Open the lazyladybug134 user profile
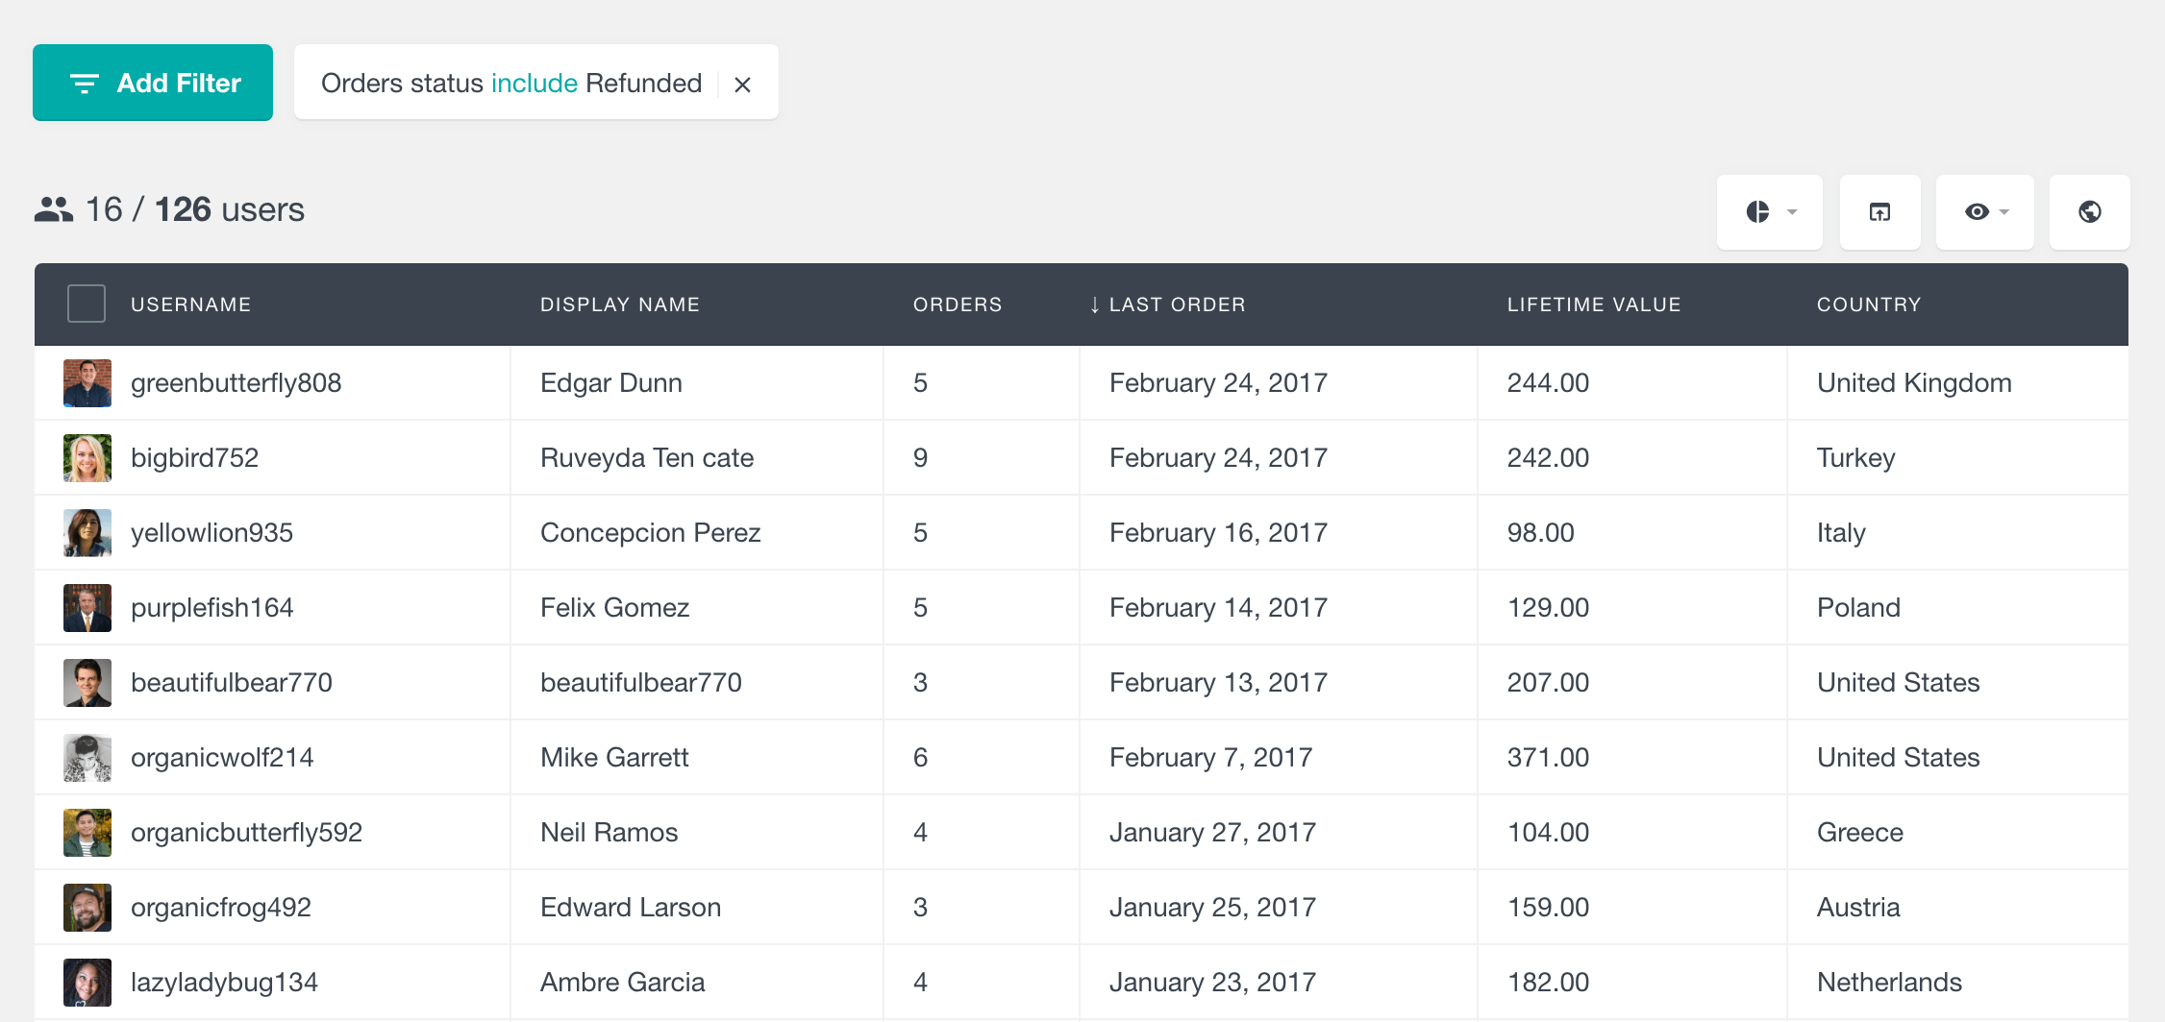2165x1022 pixels. pyautogui.click(x=224, y=983)
